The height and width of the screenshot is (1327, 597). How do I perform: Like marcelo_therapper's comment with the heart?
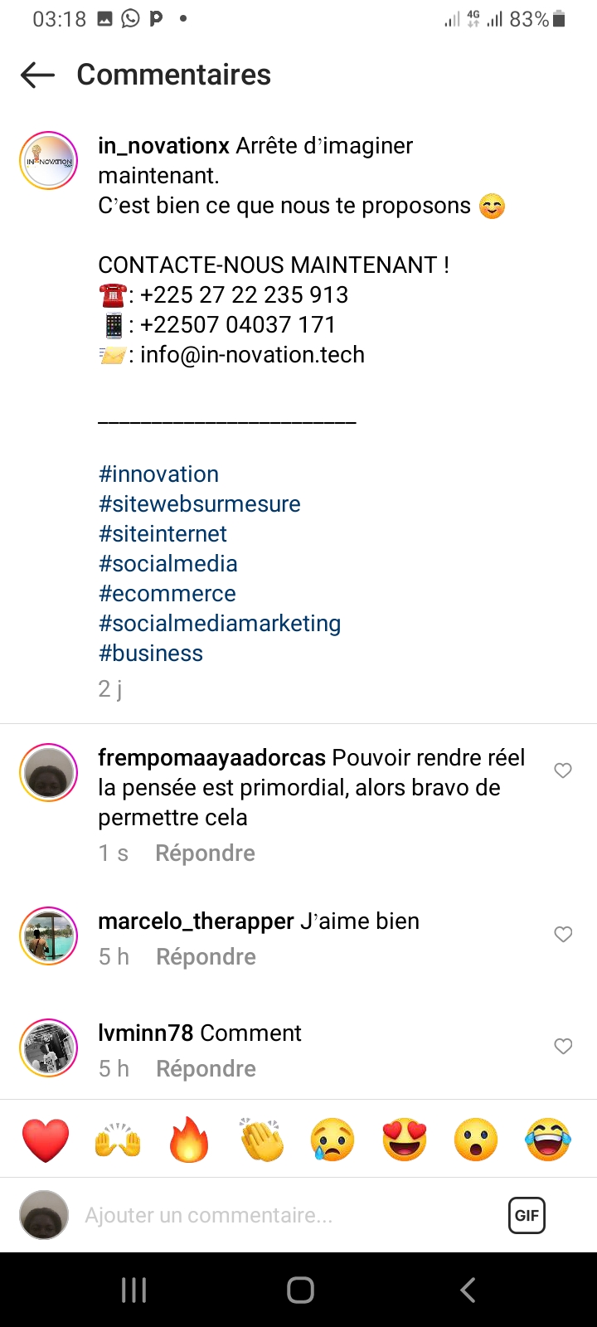(563, 934)
